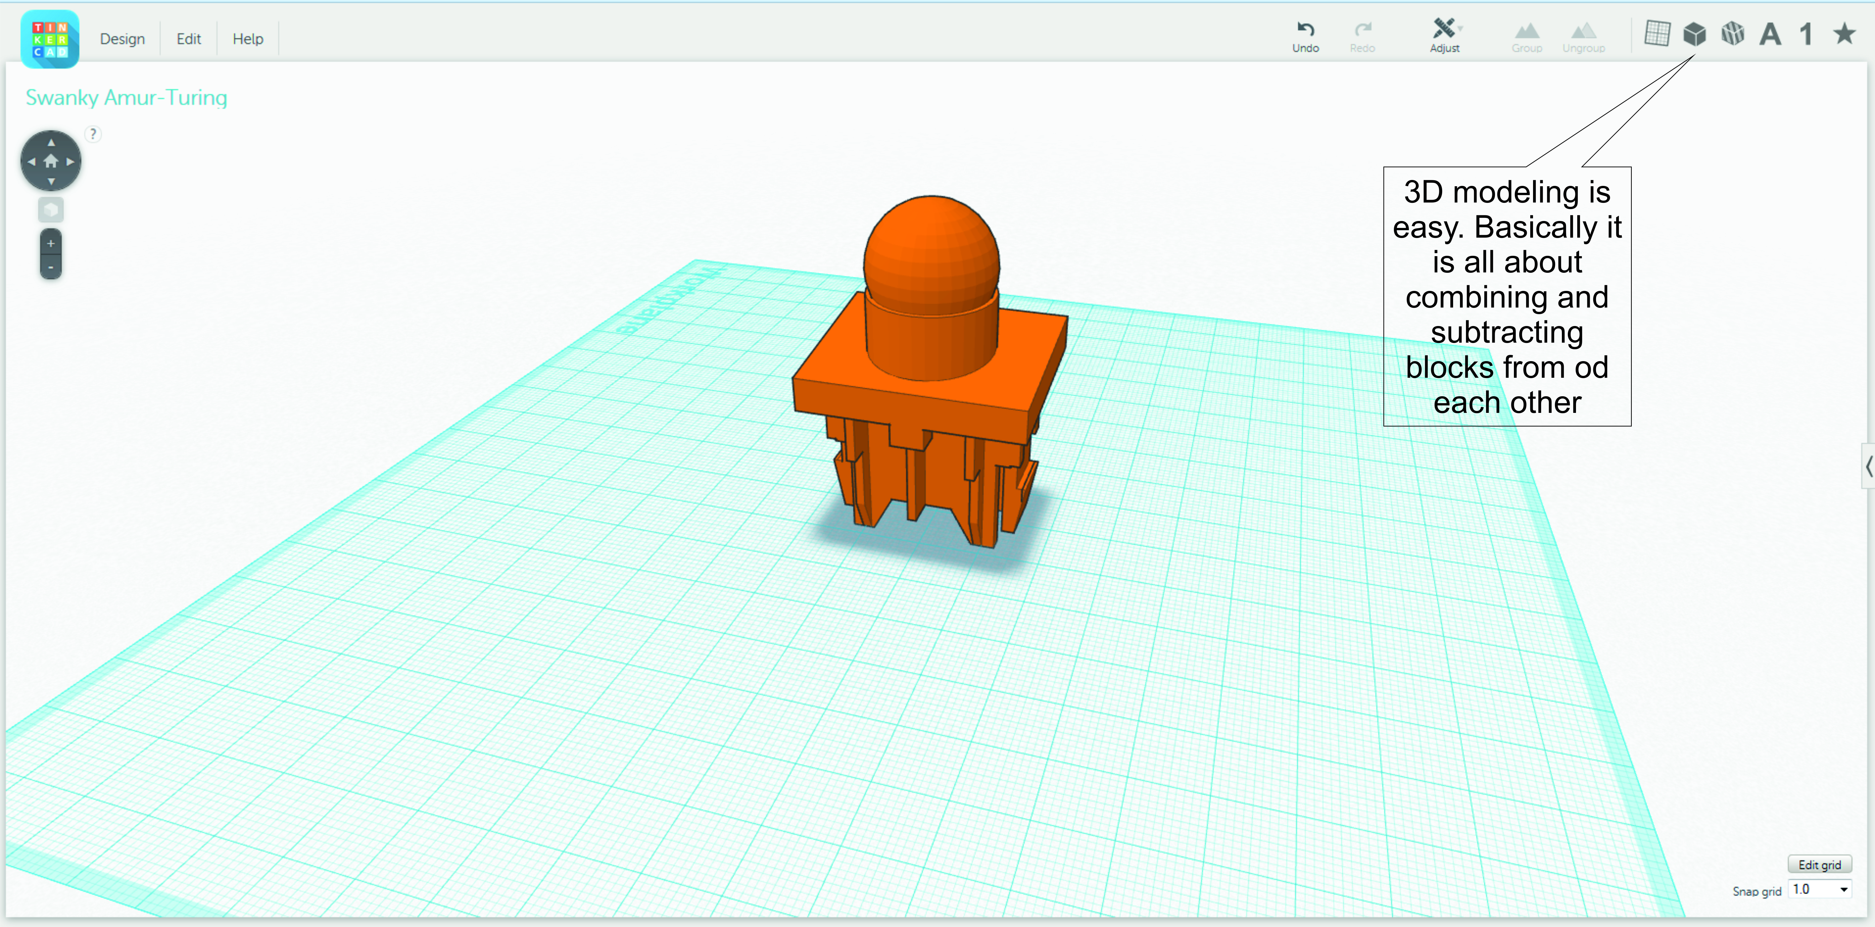Rotate view up with the top arrow
Viewport: 1875px width, 927px height.
tap(51, 143)
